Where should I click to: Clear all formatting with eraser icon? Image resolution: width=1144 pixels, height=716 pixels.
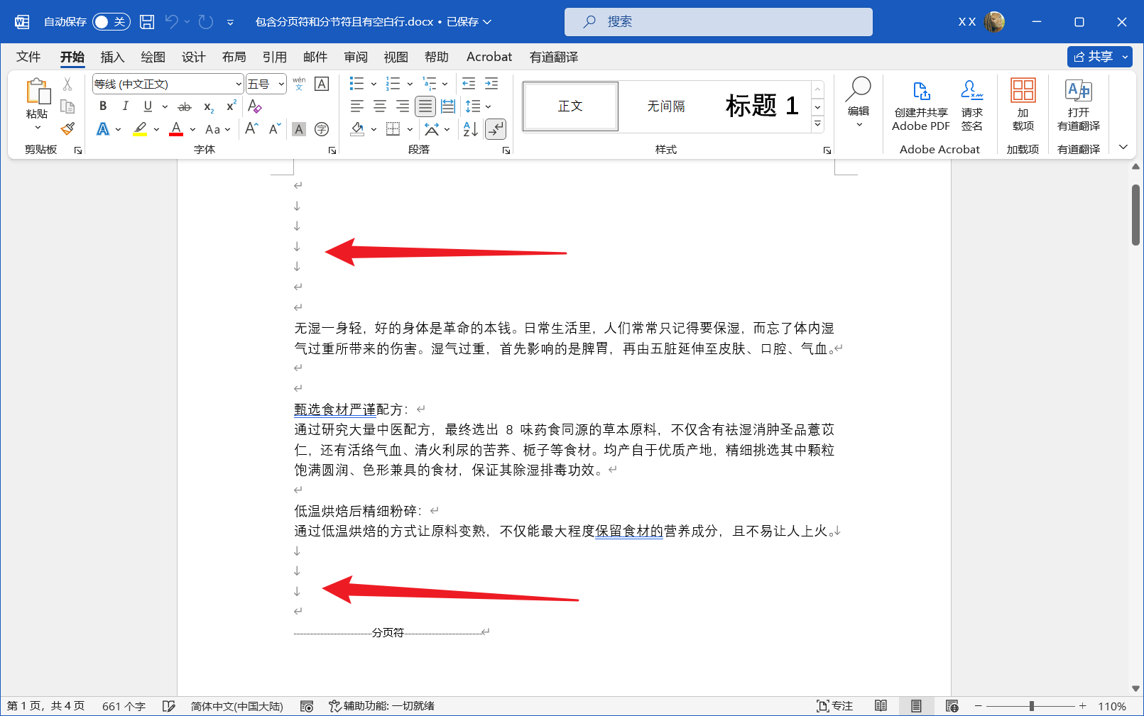[255, 106]
